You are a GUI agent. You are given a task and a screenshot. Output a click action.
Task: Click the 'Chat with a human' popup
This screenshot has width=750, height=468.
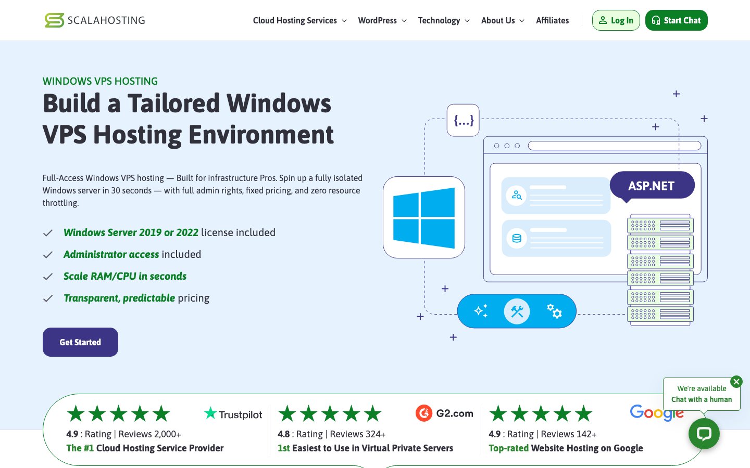702,394
